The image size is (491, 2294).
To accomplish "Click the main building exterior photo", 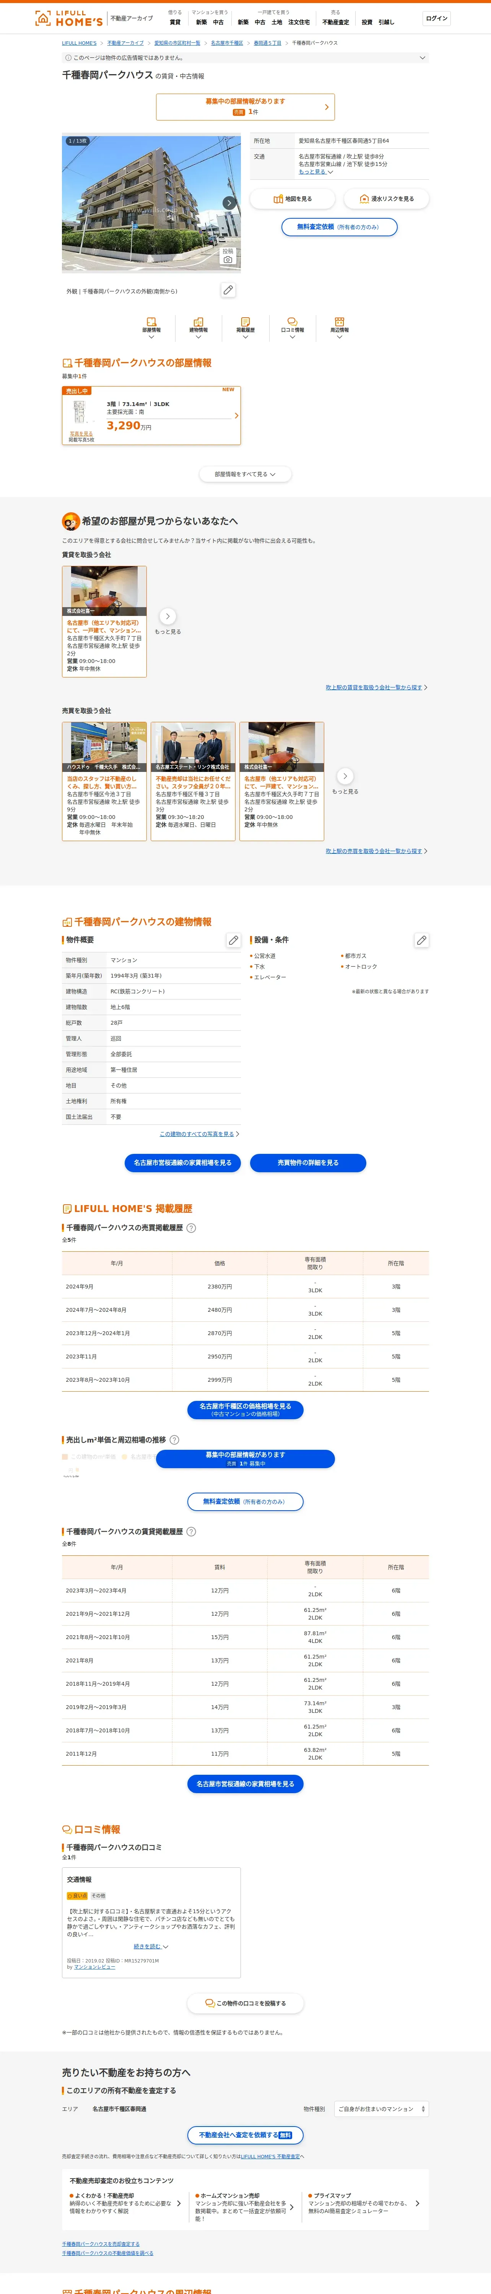I will [x=151, y=203].
